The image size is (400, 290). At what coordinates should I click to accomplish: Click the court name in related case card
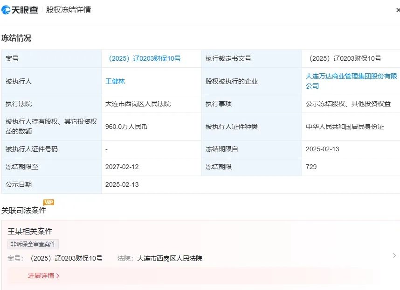[169, 258]
